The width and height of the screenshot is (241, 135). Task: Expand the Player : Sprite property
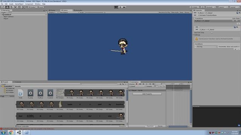(130, 90)
